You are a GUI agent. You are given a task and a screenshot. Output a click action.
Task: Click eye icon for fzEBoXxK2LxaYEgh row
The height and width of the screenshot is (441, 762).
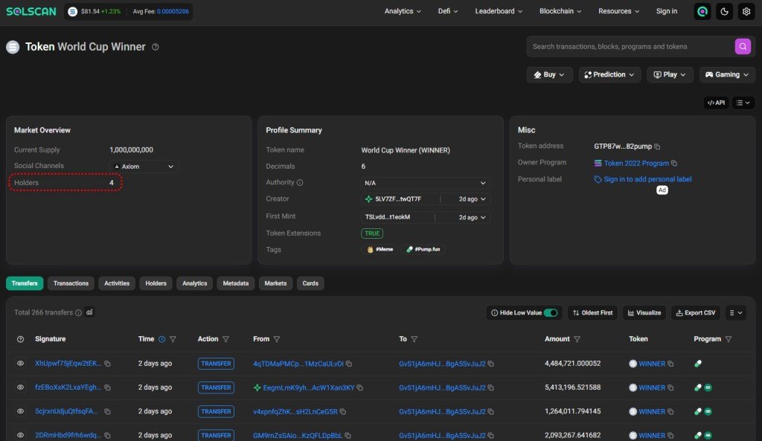[x=20, y=387]
